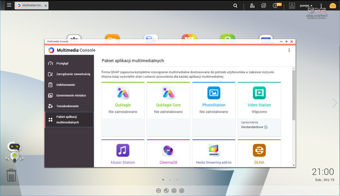
Task: Open the Video Station name link
Action: [259, 105]
